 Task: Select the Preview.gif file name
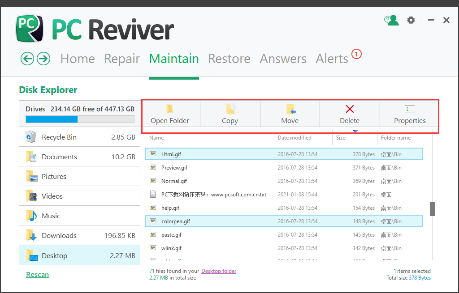point(174,168)
